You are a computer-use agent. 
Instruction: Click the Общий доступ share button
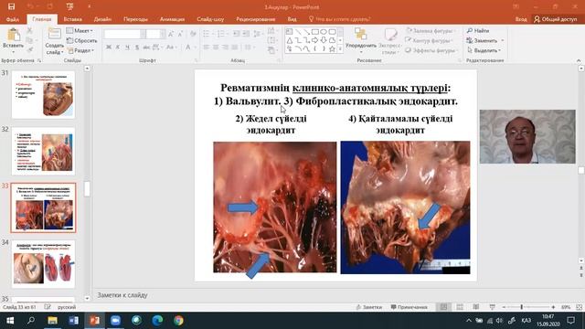pyautogui.click(x=556, y=19)
